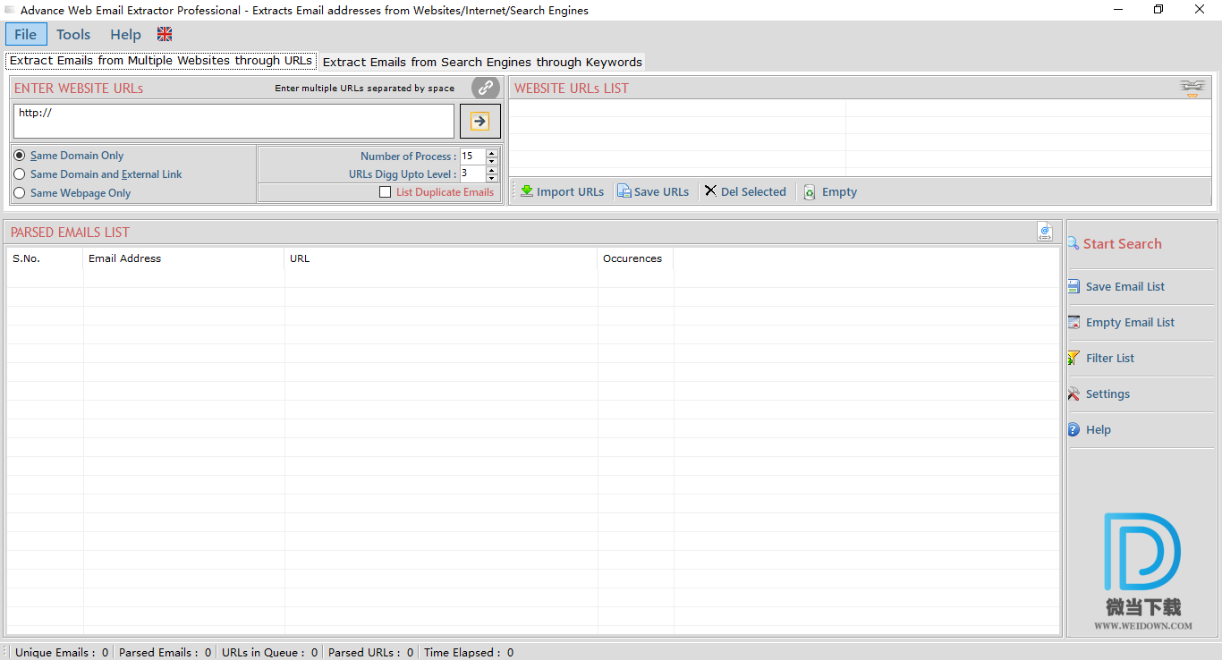Click Save Email List label

point(1125,286)
